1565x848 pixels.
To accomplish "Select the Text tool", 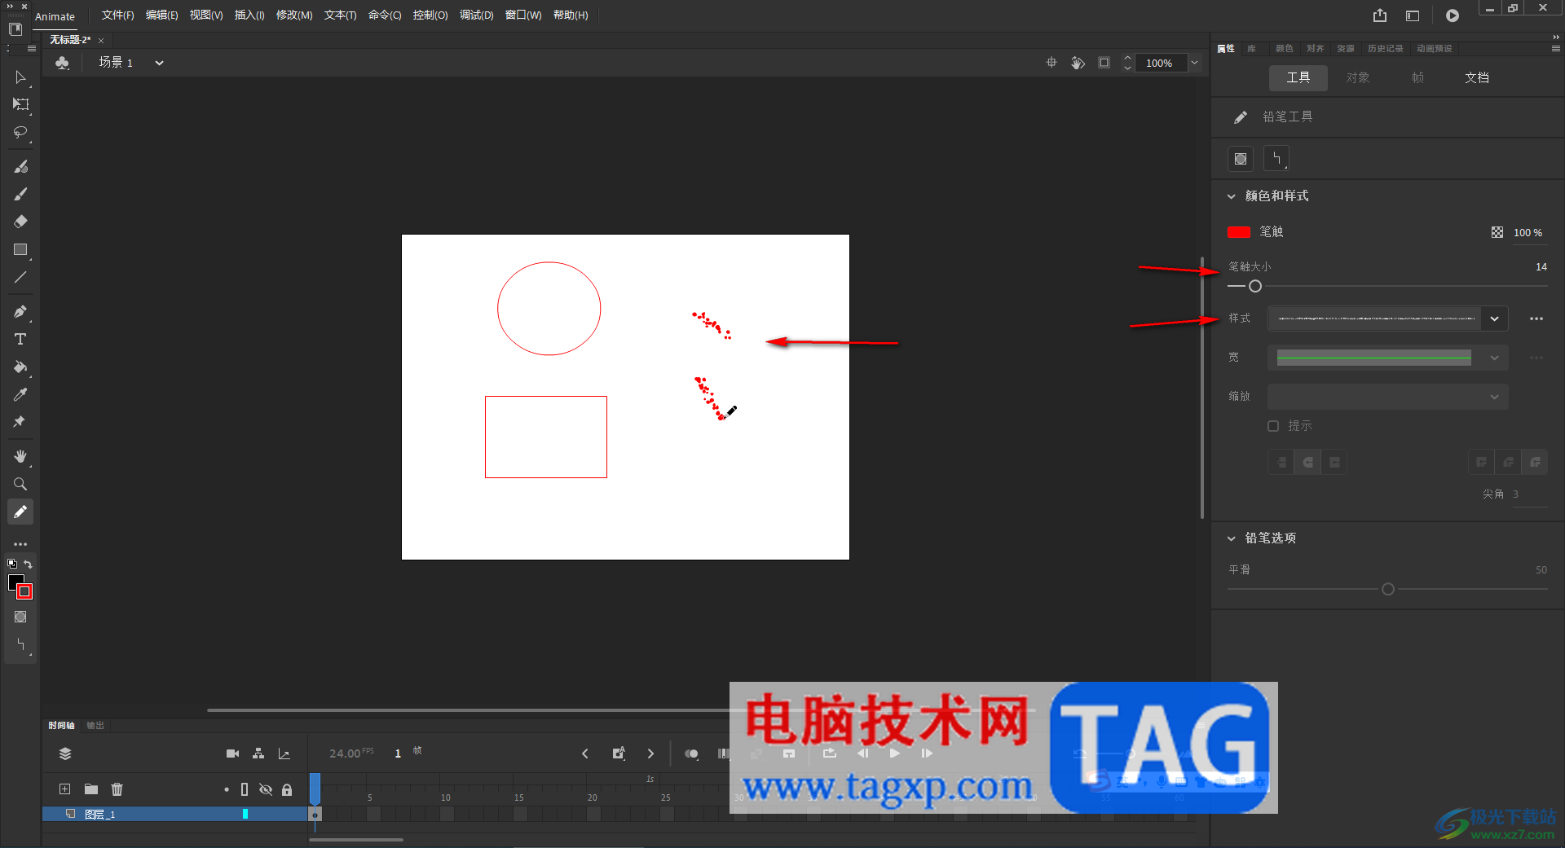I will (20, 339).
